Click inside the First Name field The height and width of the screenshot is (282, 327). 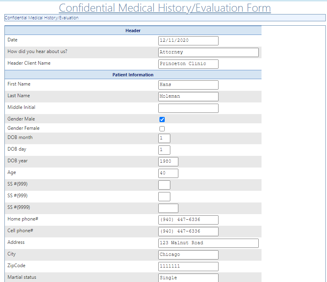click(x=188, y=85)
